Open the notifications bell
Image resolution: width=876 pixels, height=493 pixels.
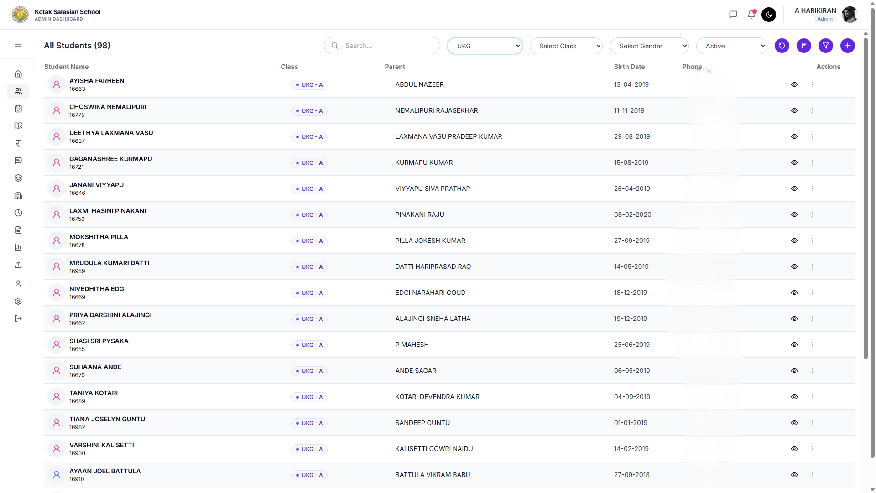(751, 15)
